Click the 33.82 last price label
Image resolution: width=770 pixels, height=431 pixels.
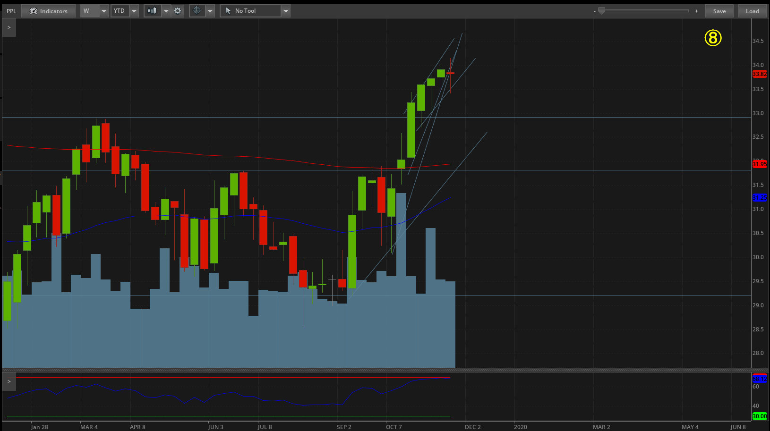[x=760, y=74]
